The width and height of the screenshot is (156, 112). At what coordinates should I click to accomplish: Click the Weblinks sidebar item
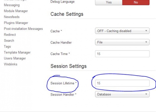[x=11, y=64]
